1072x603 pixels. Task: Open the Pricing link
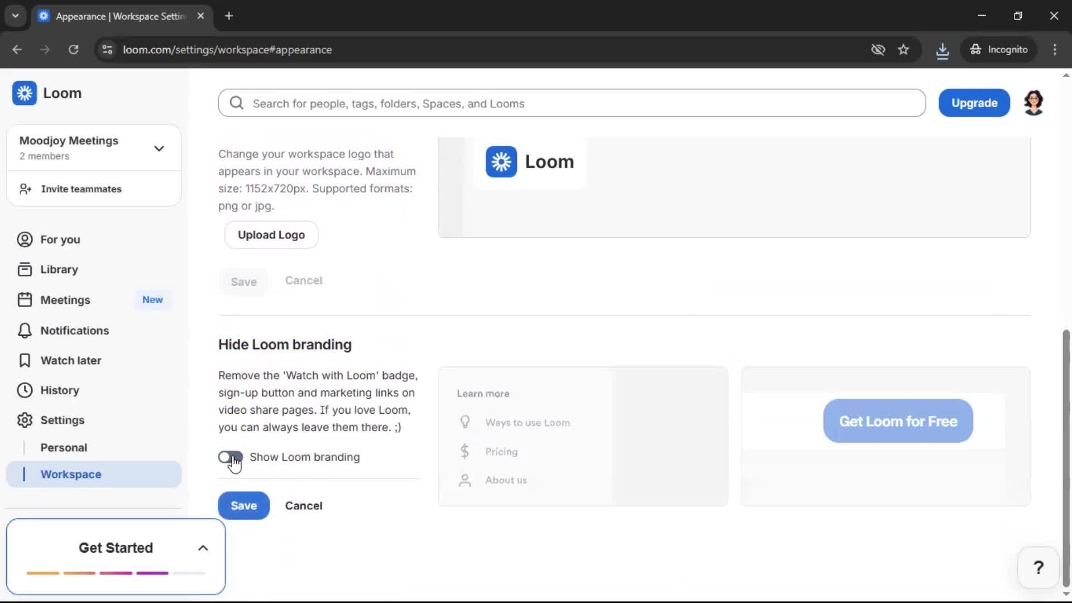[501, 451]
